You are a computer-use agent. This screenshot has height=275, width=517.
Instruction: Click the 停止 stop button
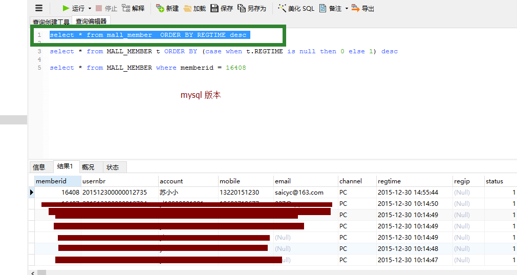(x=106, y=8)
